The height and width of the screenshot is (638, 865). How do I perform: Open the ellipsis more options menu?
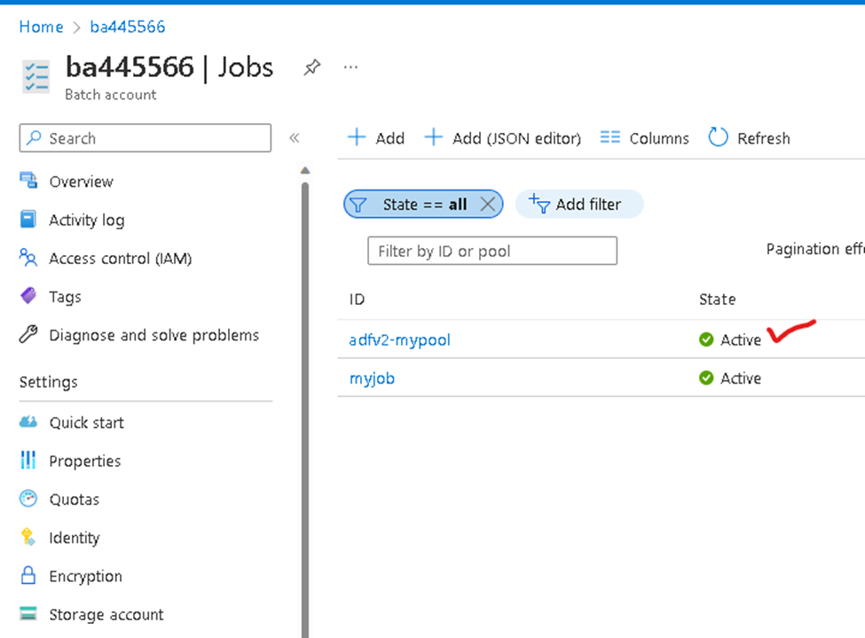(x=350, y=67)
